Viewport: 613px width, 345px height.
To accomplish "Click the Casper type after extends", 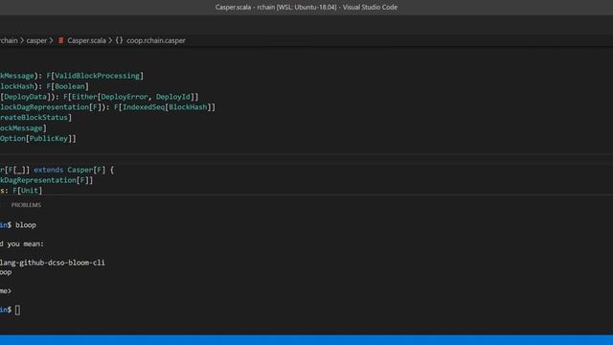I will click(x=80, y=170).
